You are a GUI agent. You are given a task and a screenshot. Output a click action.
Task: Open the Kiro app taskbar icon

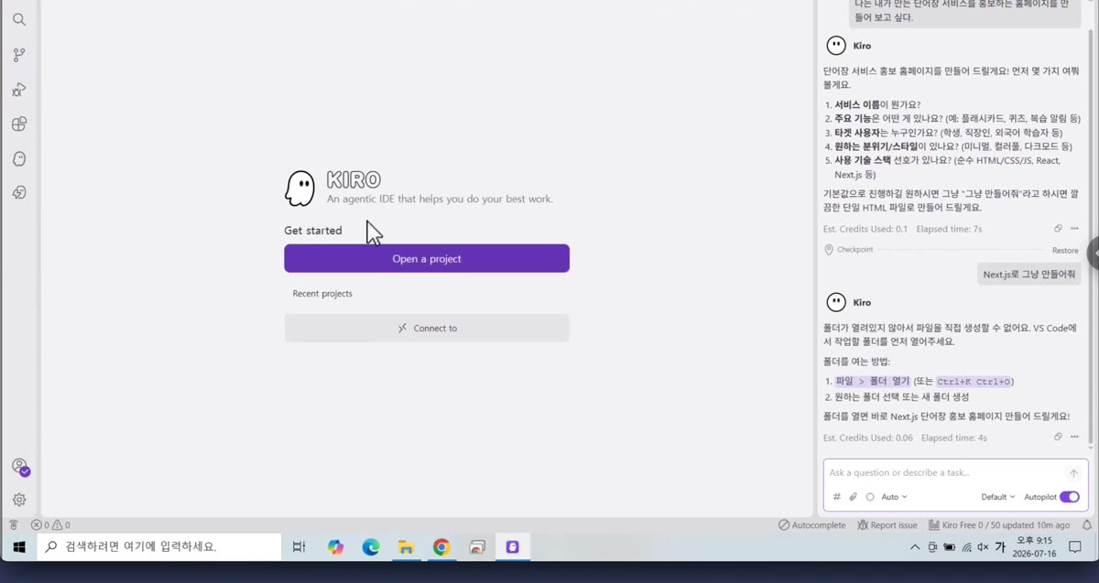pyautogui.click(x=512, y=547)
